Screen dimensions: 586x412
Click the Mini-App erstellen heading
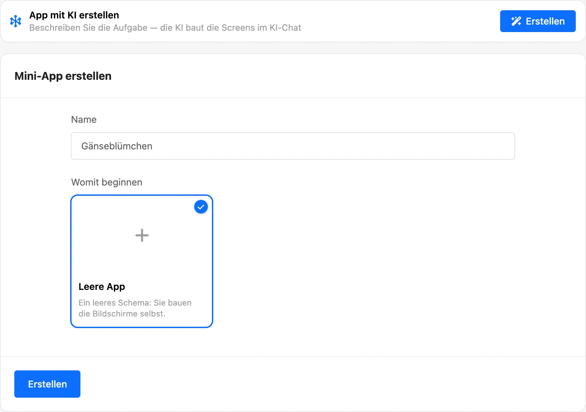pos(63,76)
